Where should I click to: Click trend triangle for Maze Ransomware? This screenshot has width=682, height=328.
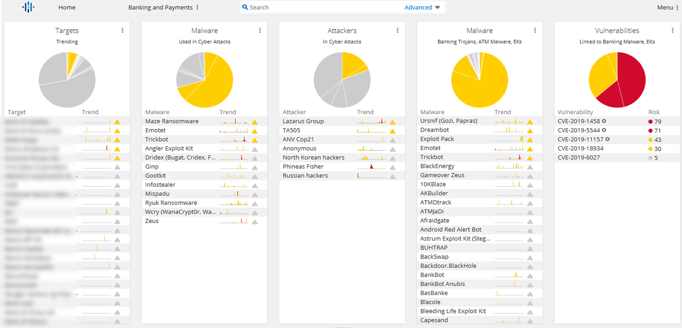pyautogui.click(x=255, y=122)
